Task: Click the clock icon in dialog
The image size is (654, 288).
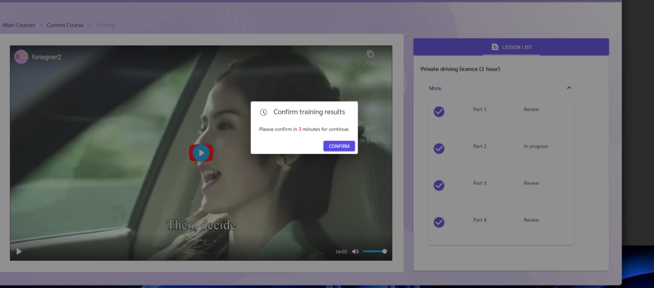Action: click(x=263, y=112)
